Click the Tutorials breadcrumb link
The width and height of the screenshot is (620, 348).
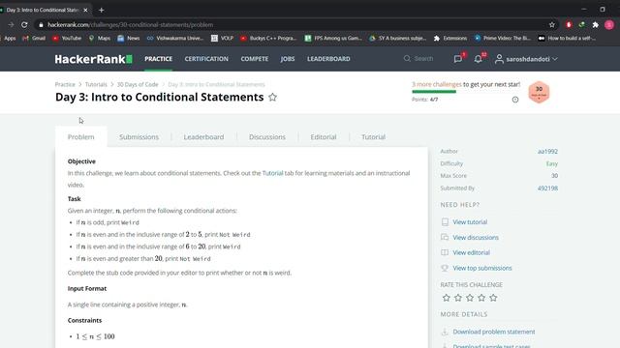pyautogui.click(x=96, y=84)
